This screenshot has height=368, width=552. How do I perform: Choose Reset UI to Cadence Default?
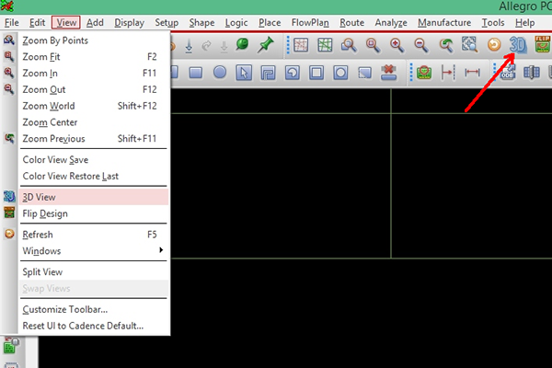(94, 326)
